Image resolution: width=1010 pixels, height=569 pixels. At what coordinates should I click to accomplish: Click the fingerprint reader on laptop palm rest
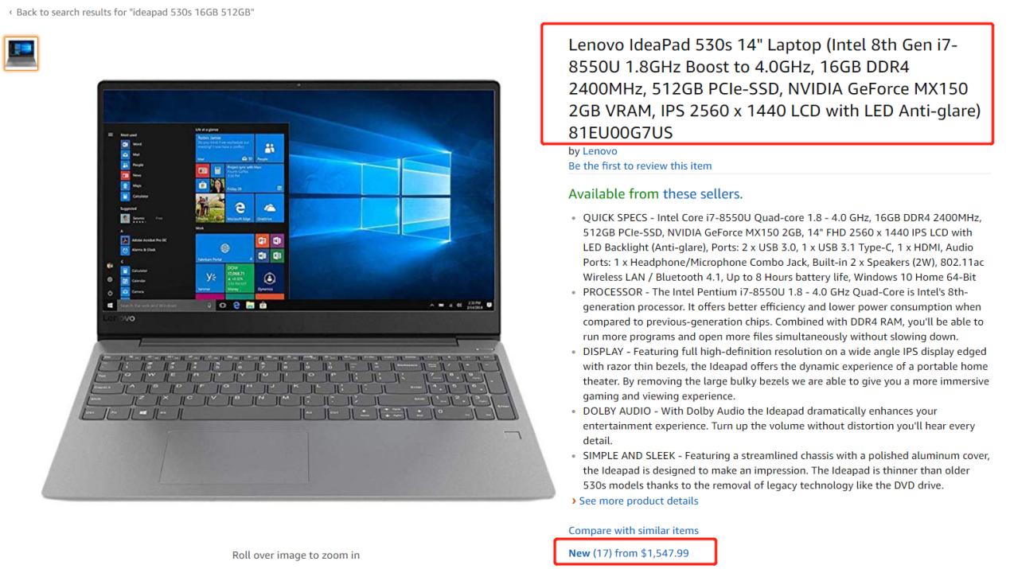pyautogui.click(x=511, y=436)
